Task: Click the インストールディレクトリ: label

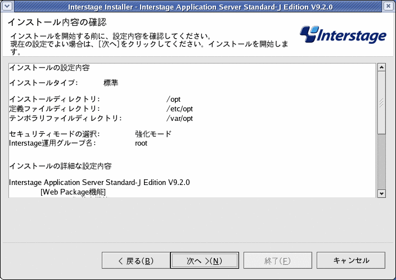Action: pos(55,99)
